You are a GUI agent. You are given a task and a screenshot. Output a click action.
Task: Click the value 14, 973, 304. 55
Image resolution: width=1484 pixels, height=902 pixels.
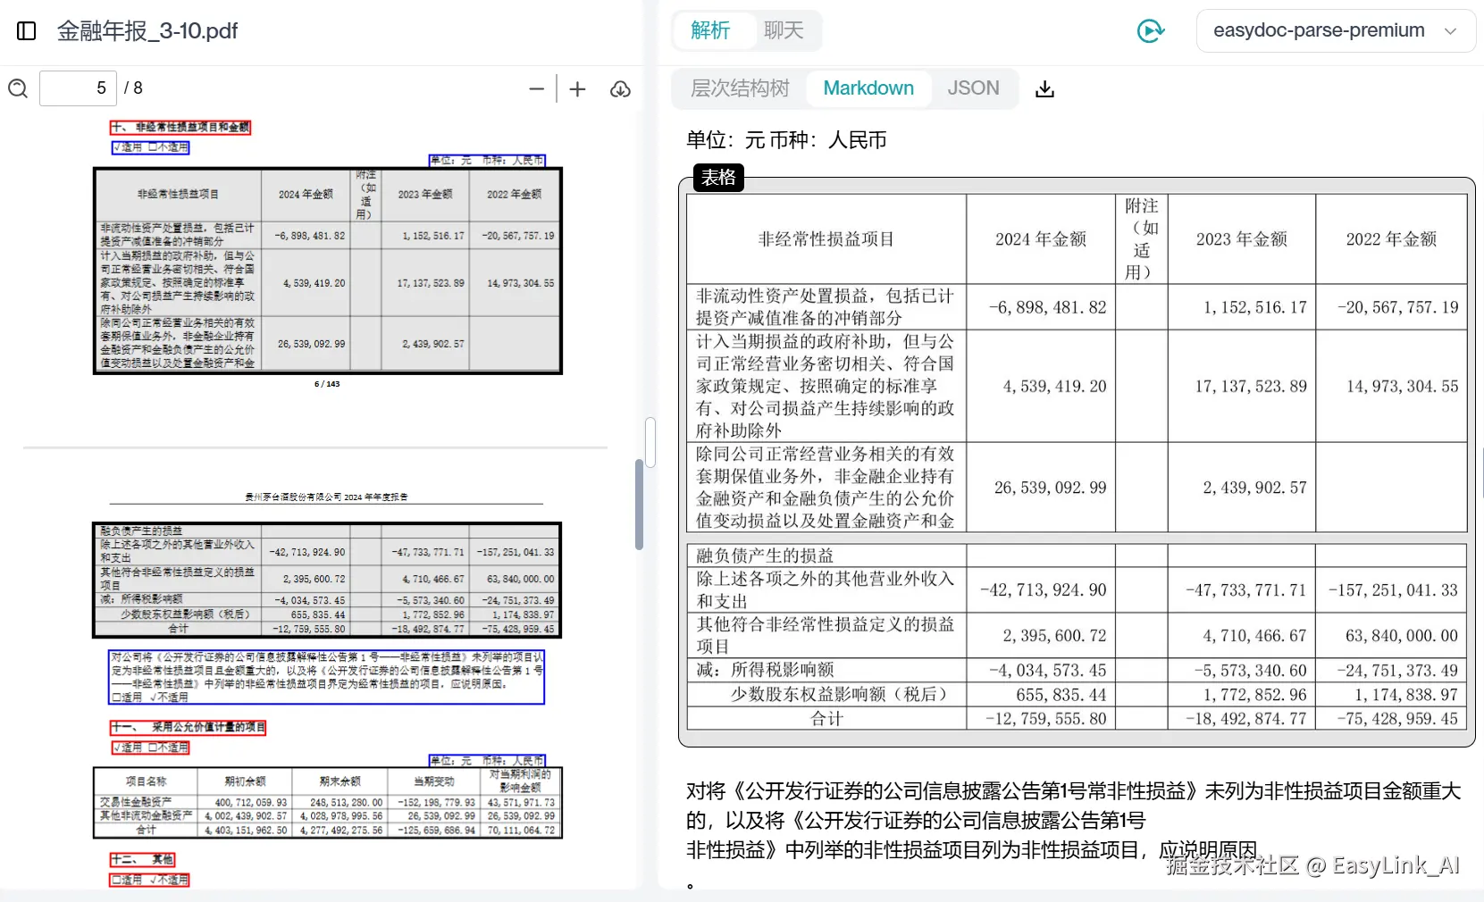[x=1403, y=387]
